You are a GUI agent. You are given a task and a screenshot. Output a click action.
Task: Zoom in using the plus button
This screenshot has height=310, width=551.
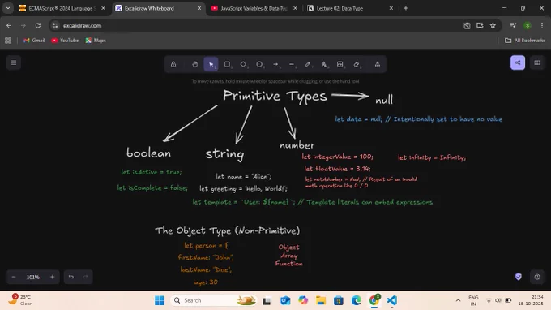(53, 277)
